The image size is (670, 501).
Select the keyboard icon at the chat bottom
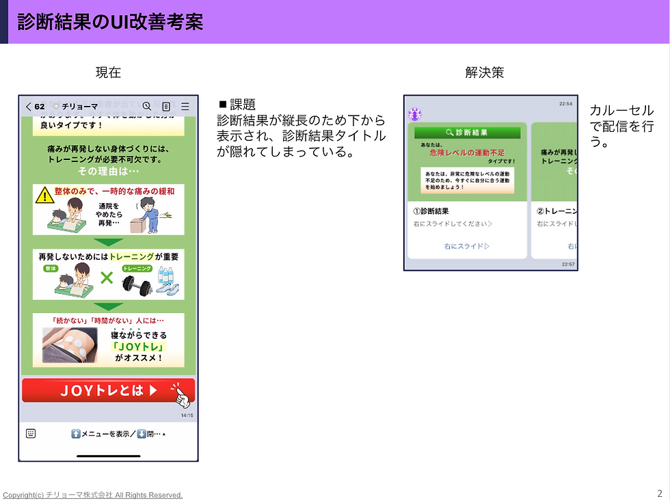[x=31, y=433]
